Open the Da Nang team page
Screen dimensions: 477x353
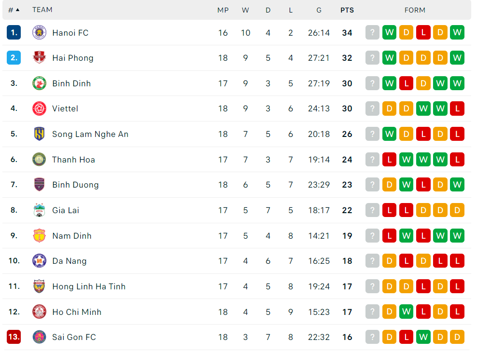tap(69, 261)
